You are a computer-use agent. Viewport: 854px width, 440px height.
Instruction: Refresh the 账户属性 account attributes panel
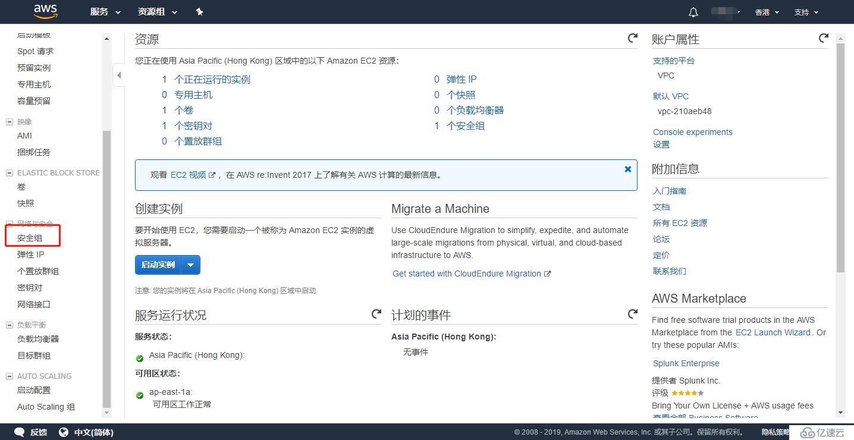(x=823, y=38)
